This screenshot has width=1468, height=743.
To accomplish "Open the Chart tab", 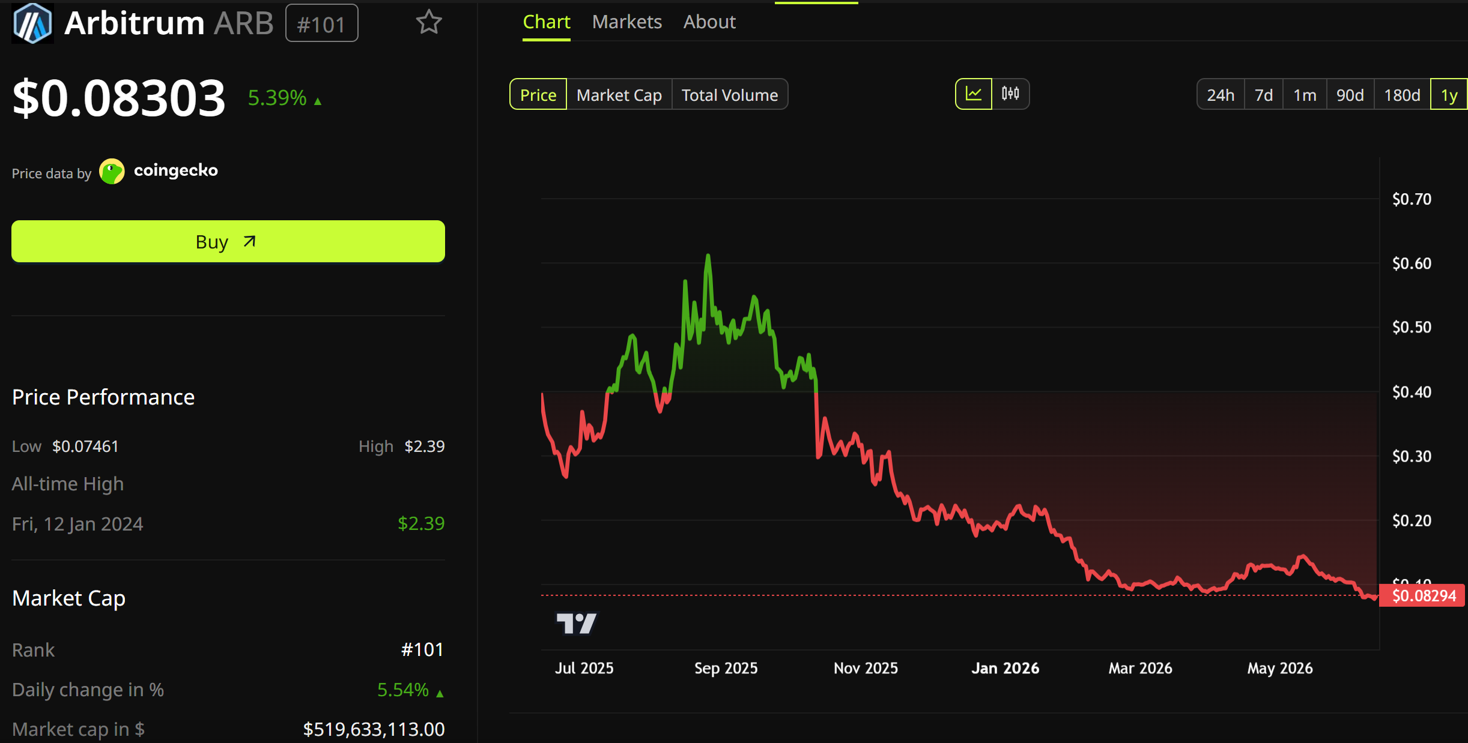I will [x=546, y=22].
